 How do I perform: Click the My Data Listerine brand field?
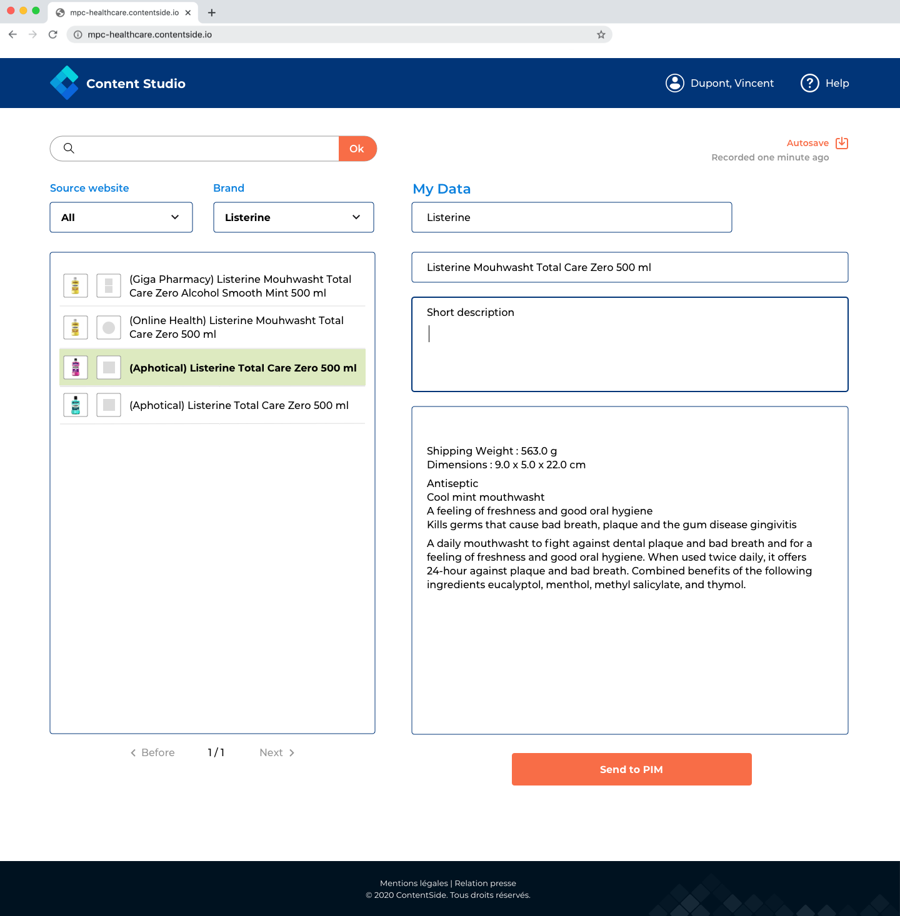point(572,217)
